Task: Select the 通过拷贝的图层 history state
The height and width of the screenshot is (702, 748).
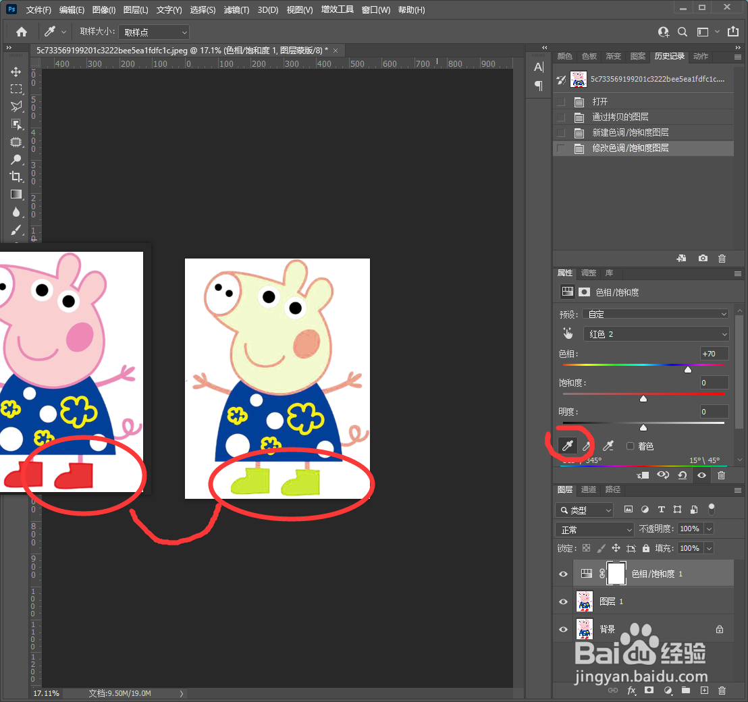Action: pyautogui.click(x=643, y=117)
